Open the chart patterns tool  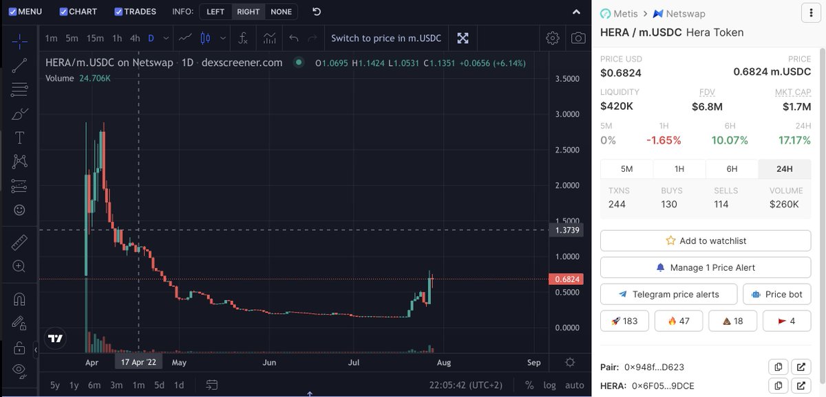coord(19,161)
